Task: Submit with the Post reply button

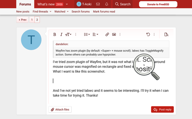Action: 162,110
